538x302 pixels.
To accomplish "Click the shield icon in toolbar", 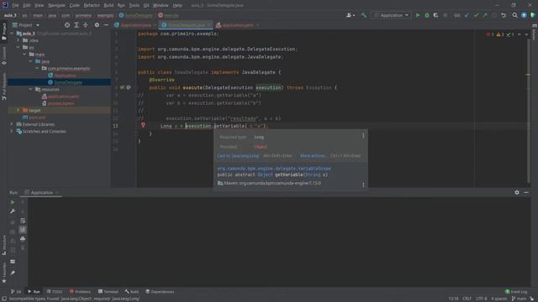I will coord(533,15).
